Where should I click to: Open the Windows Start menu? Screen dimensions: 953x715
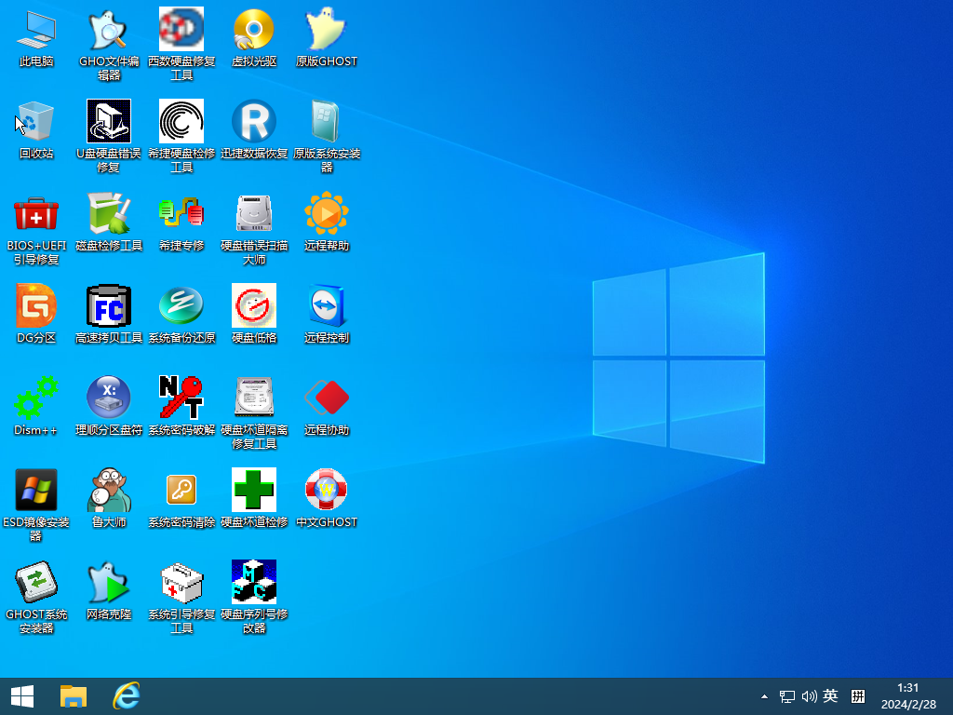22,696
